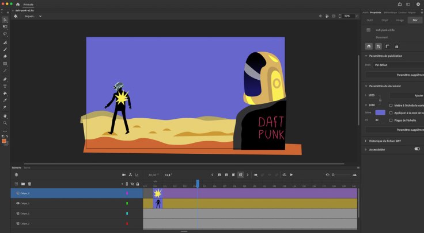The height and width of the screenshot is (233, 424).
Task: Toggle the Accessibilité switch
Action: click(x=417, y=149)
